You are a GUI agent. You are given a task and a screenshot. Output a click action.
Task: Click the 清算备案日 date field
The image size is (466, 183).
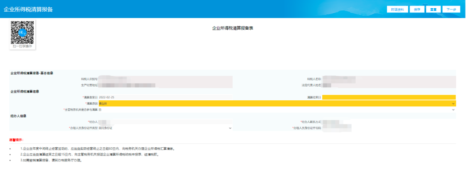pyautogui.click(x=165, y=97)
